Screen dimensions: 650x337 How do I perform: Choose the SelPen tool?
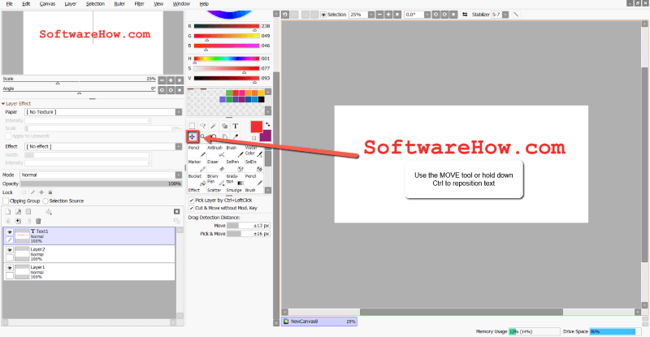234,166
